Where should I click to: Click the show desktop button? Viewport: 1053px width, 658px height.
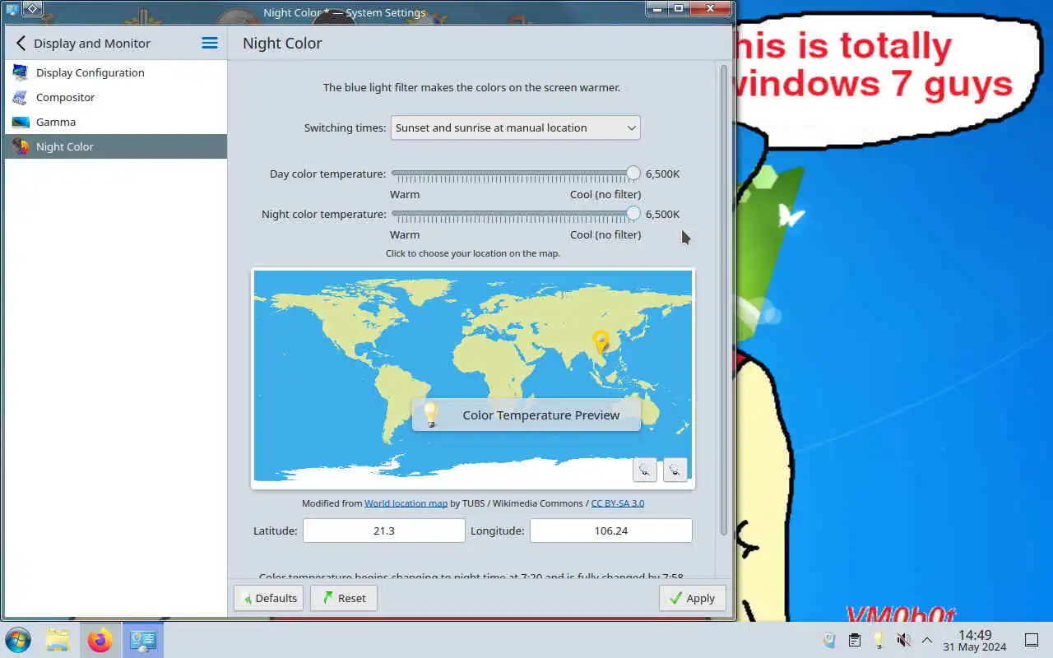tap(1032, 640)
